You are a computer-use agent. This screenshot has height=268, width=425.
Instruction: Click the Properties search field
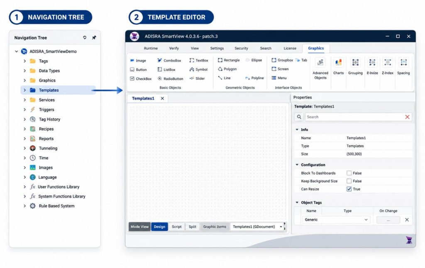click(x=354, y=117)
